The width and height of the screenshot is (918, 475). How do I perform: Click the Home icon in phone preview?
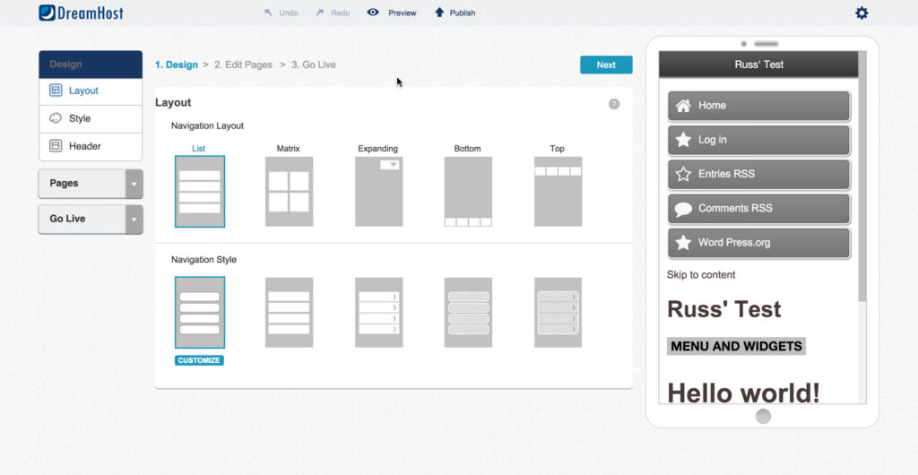683,106
